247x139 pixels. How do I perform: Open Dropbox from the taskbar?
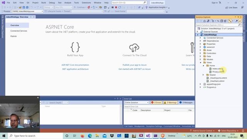(112, 136)
